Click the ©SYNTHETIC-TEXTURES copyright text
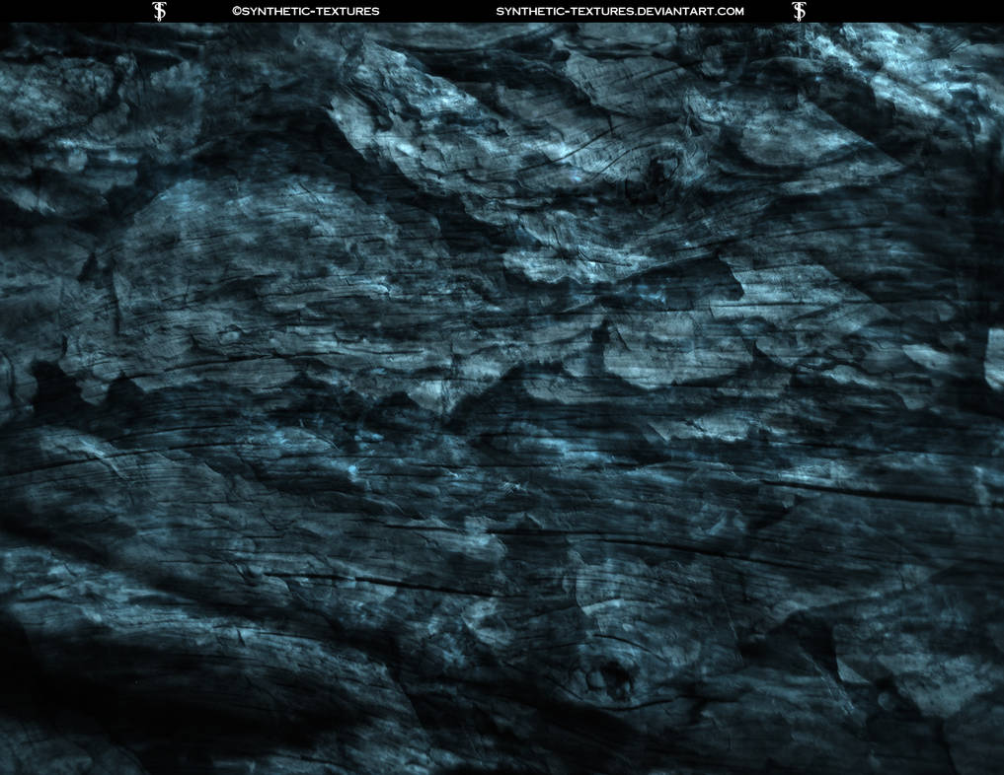Viewport: 1004px width, 775px height. point(305,11)
